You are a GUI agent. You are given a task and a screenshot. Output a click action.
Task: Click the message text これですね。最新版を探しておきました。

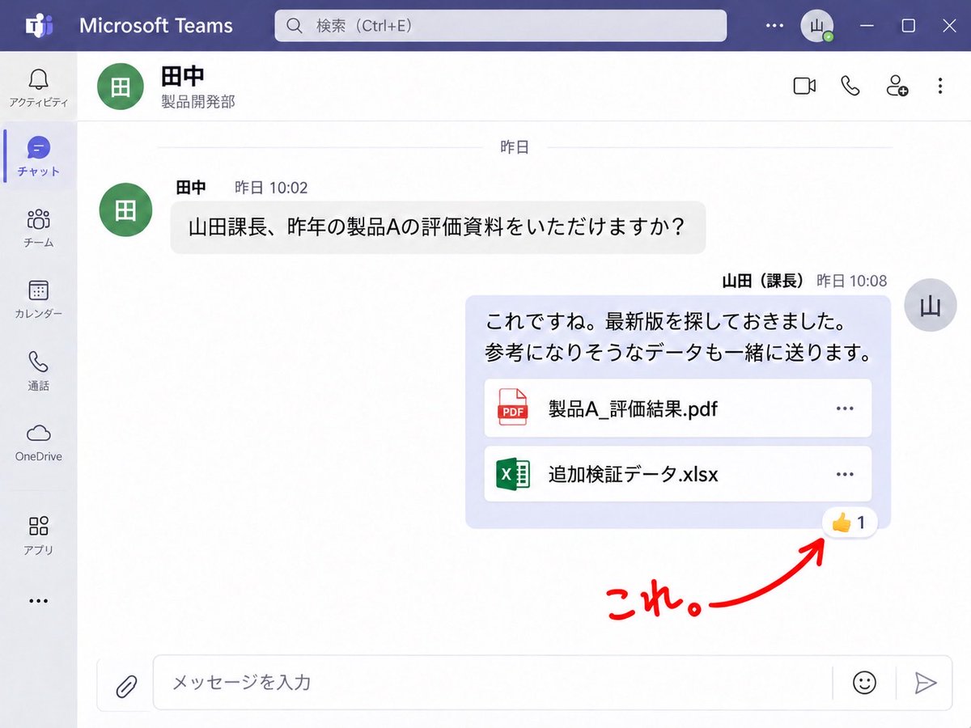[x=665, y=322]
